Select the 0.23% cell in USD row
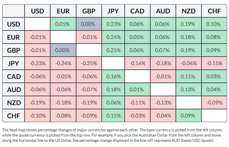Viewport: 229px width, 147px height. (x=113, y=24)
